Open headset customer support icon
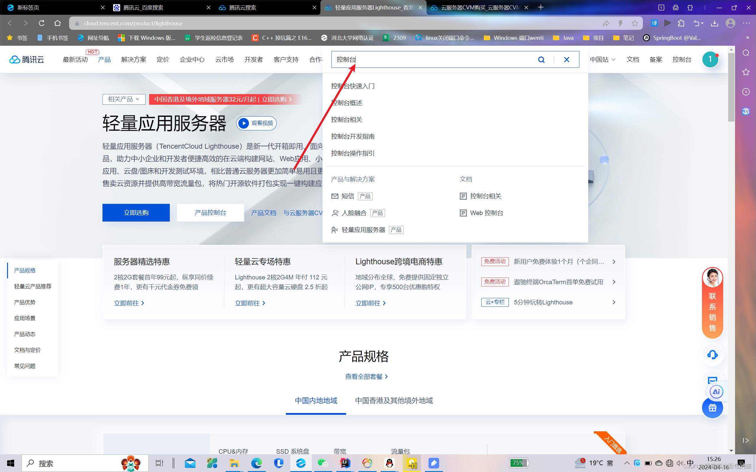Viewport: 756px width, 472px height. point(712,355)
